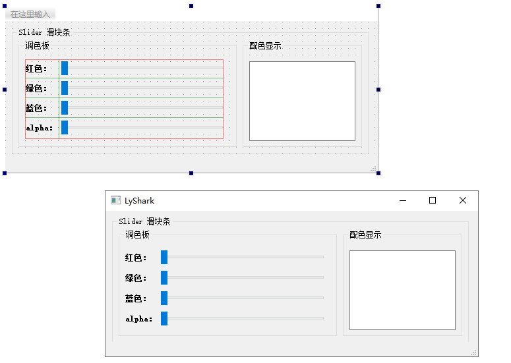Click the white 配色显示 box in LyShark window
This screenshot has width=511, height=363.
coord(402,290)
